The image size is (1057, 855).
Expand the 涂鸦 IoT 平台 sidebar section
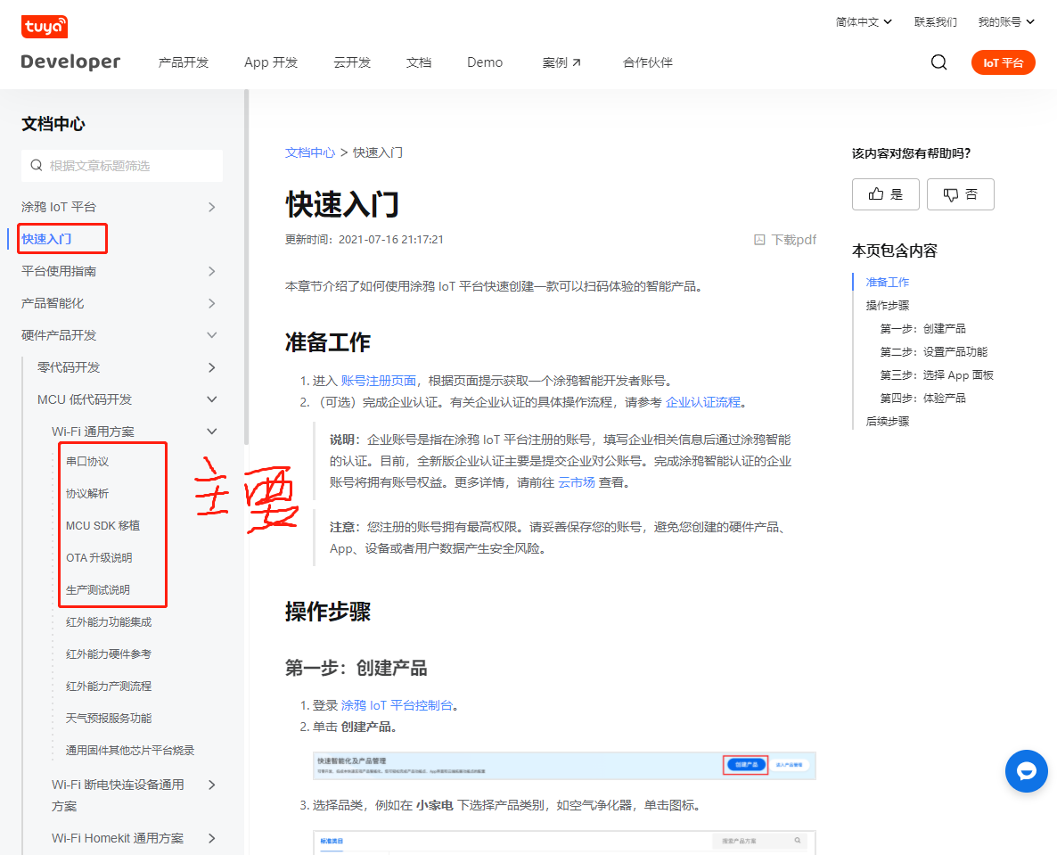pyautogui.click(x=212, y=207)
